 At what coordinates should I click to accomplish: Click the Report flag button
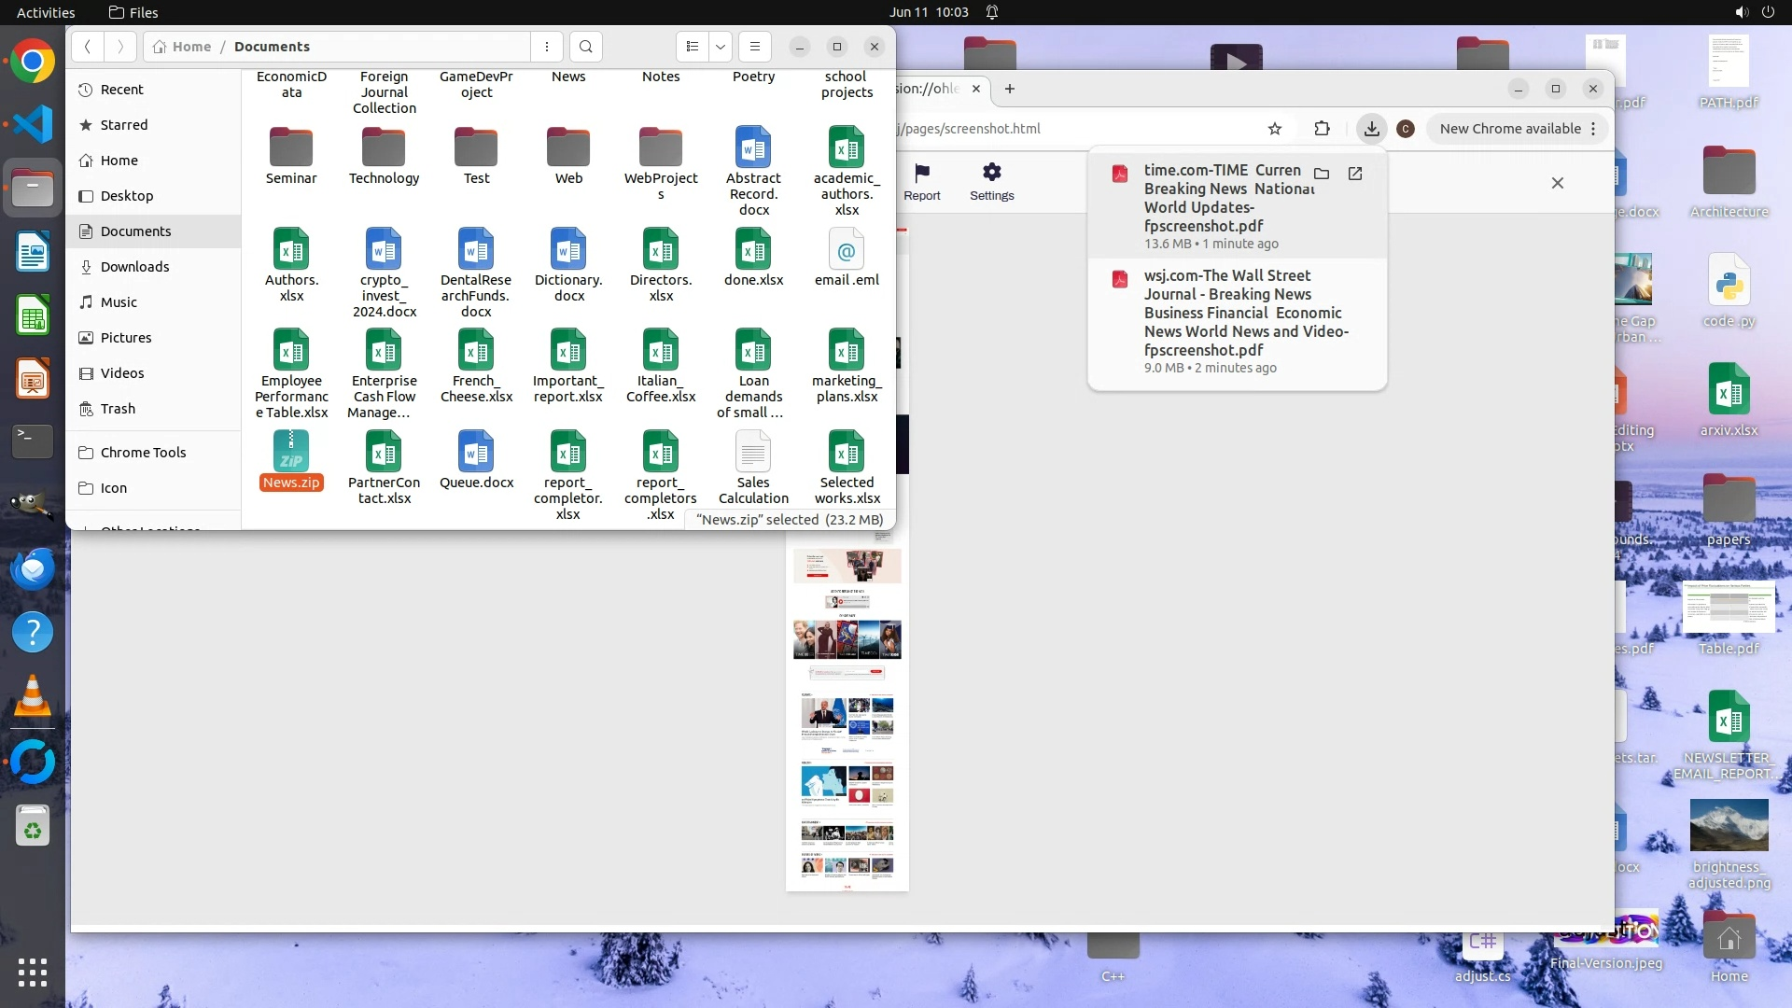tap(922, 181)
